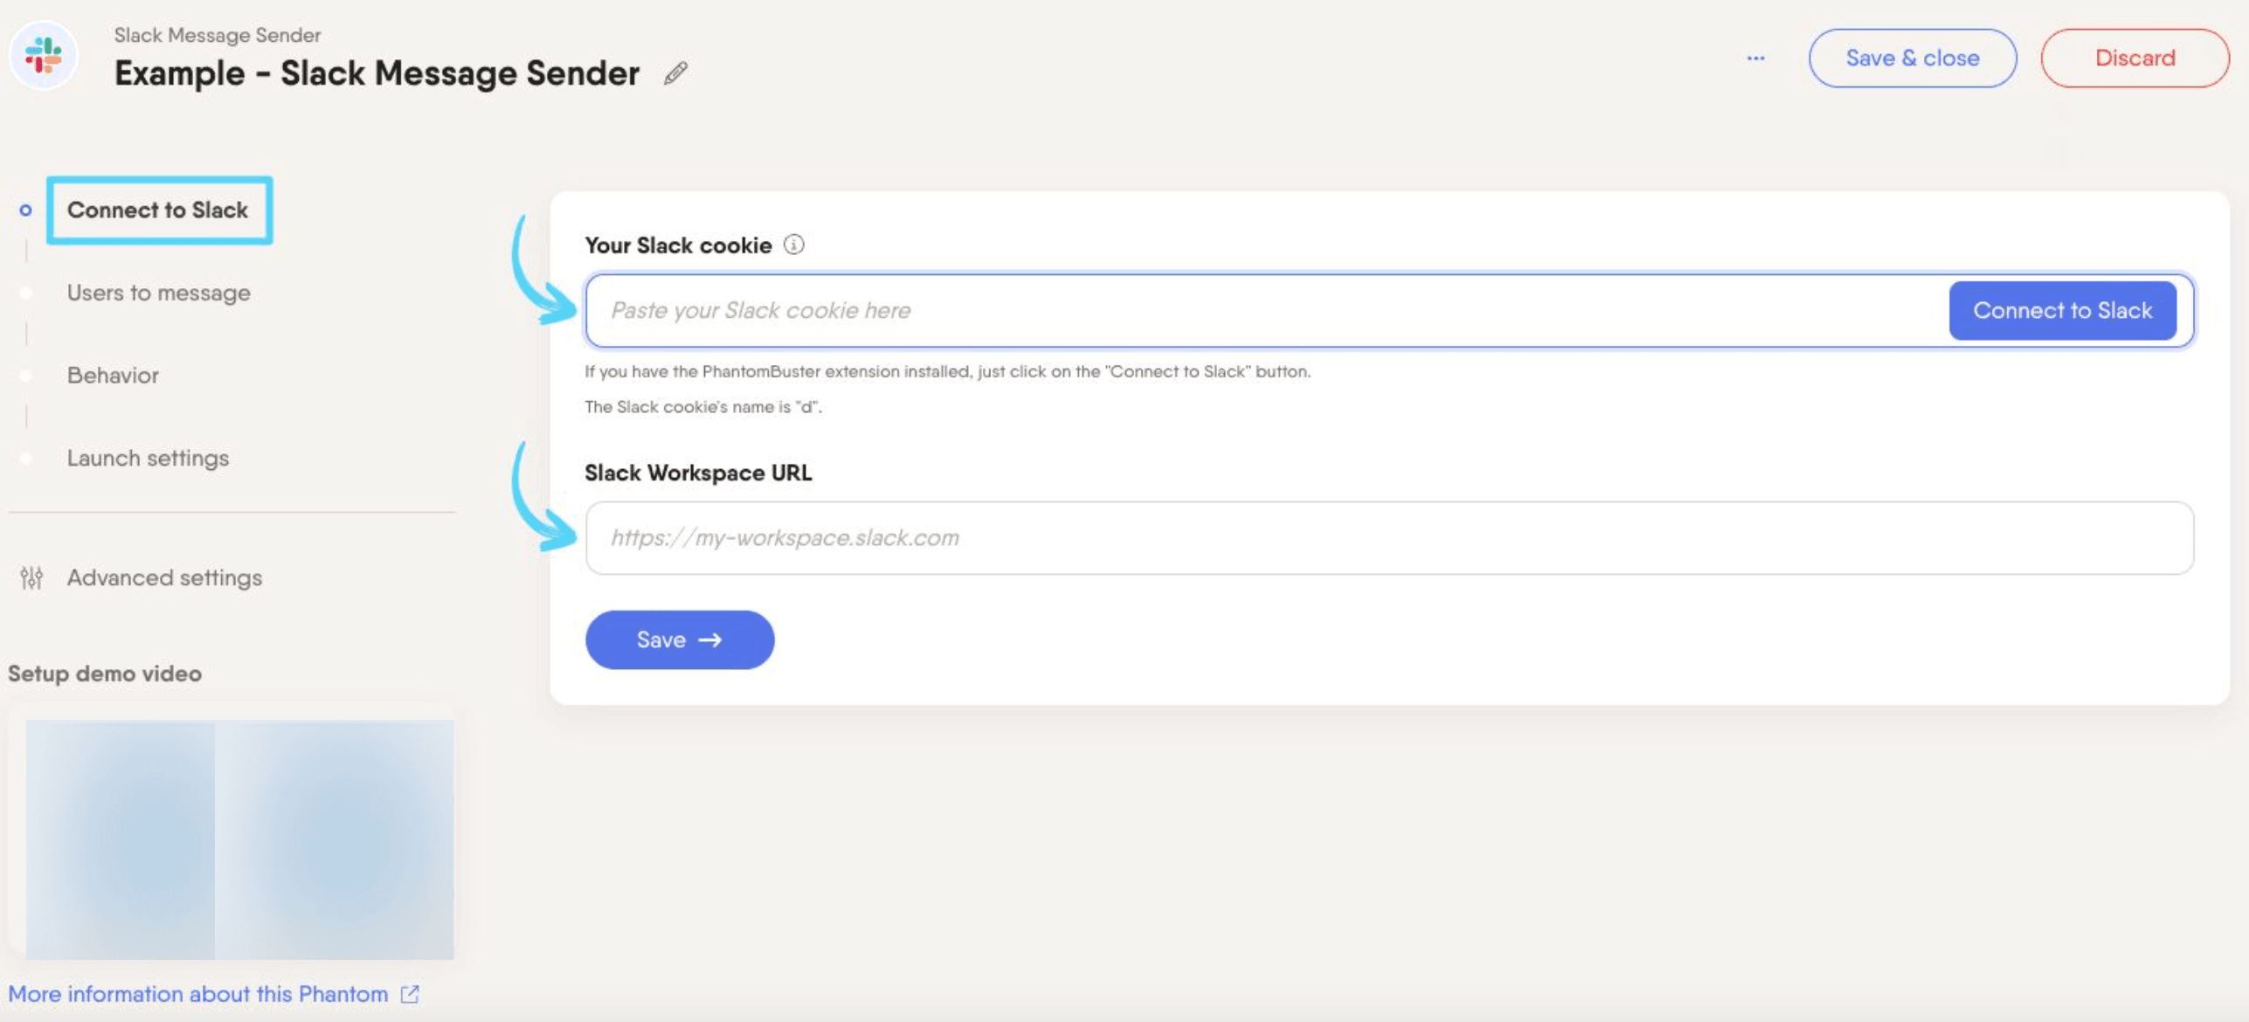Click the Advanced settings sliders icon
The height and width of the screenshot is (1022, 2249).
(31, 577)
